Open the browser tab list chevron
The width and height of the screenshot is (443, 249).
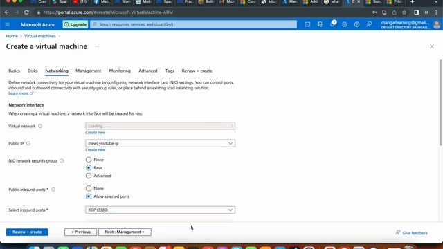click(x=436, y=2)
